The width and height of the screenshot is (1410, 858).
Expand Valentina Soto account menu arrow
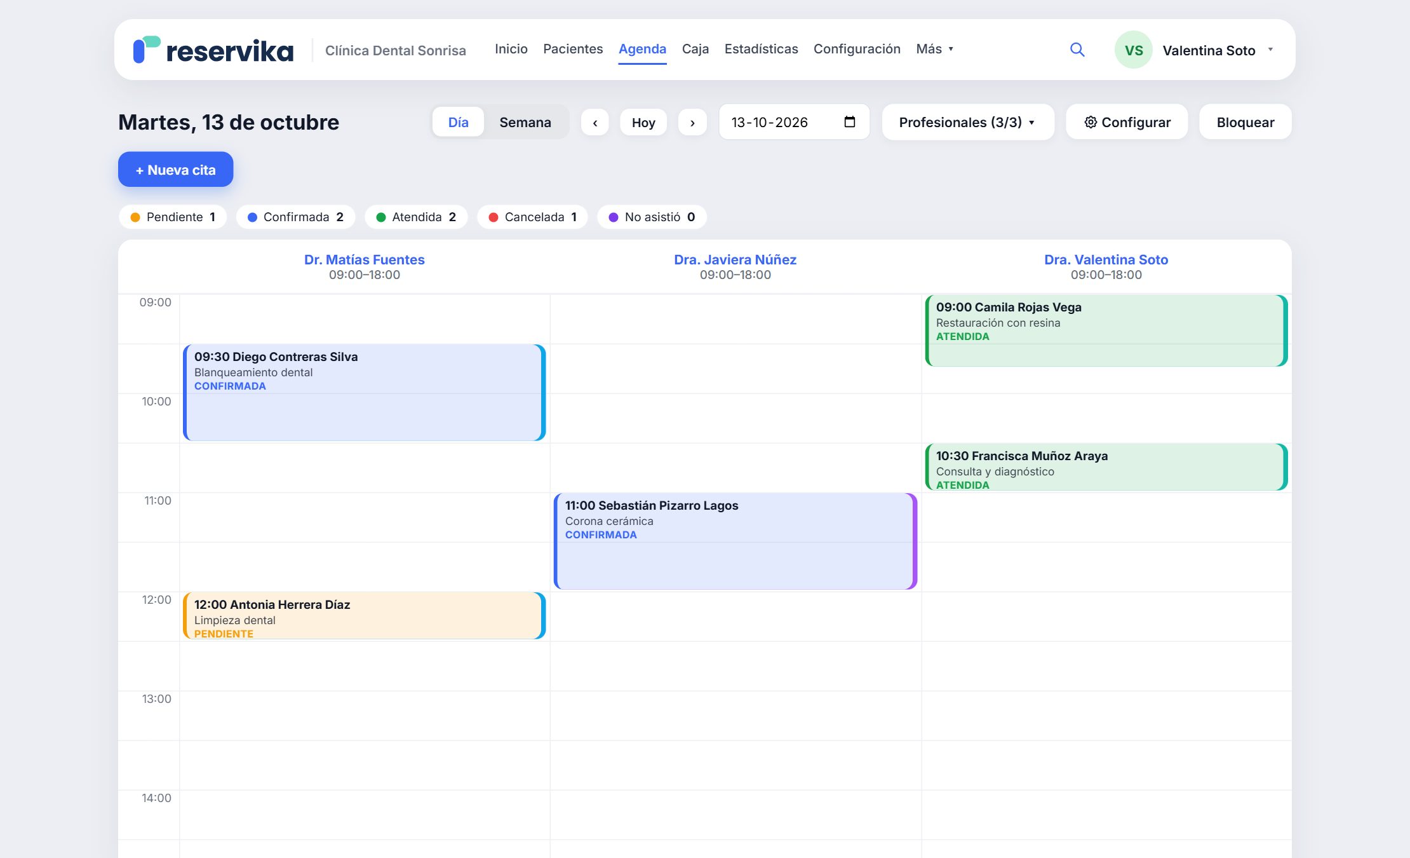point(1270,50)
